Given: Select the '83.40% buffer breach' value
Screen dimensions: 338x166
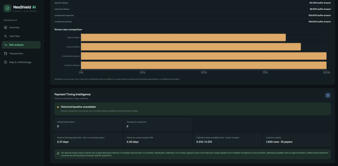Looking at the screenshot, I should (x=320, y=3).
